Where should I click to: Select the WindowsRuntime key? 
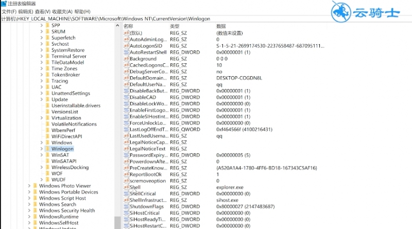point(59,217)
